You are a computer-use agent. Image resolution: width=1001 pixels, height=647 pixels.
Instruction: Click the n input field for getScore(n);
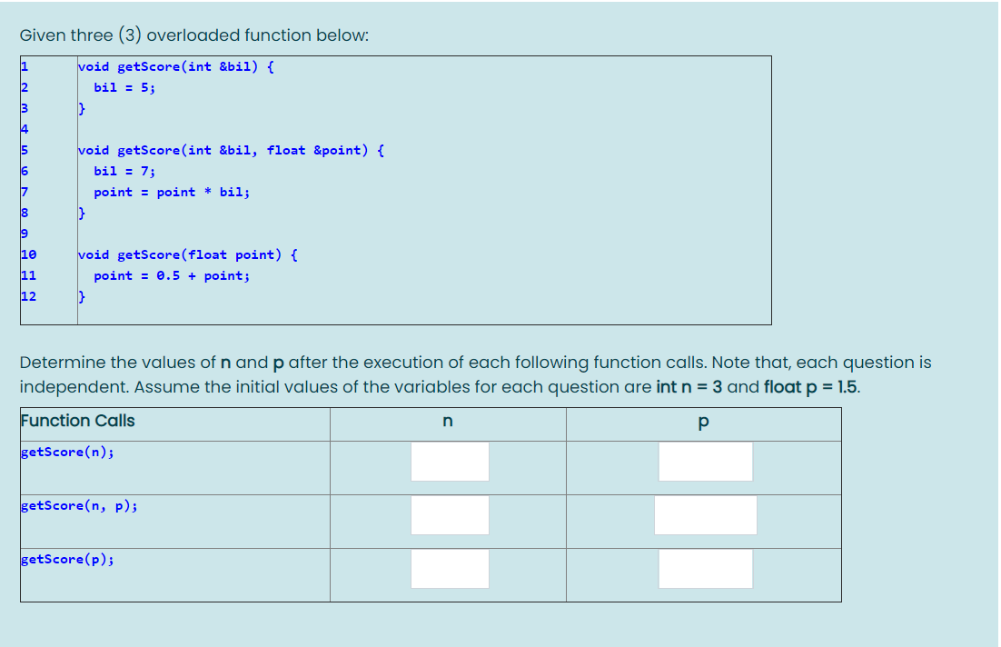(450, 462)
